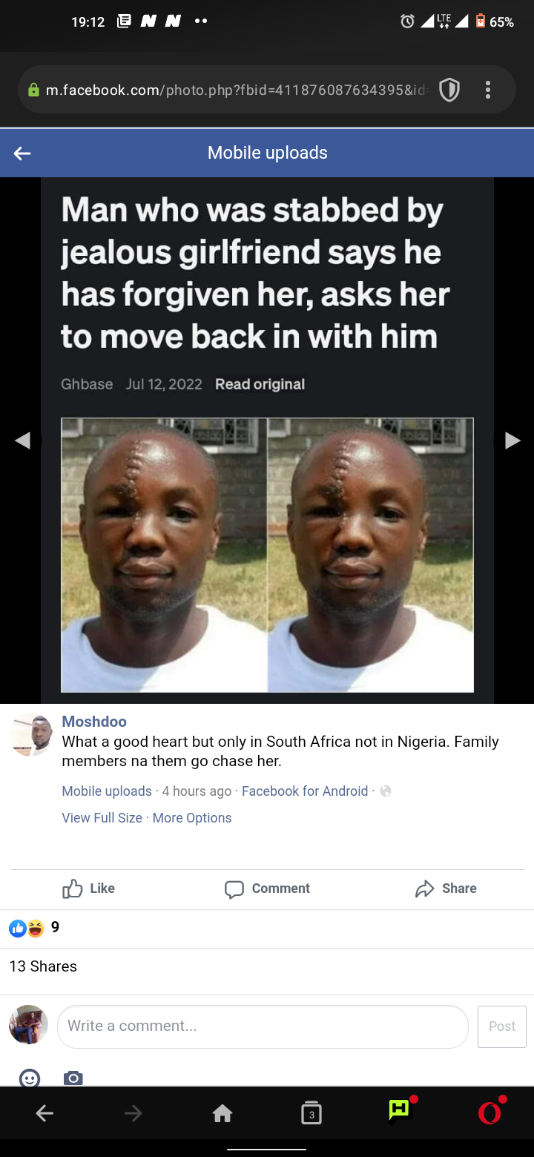Open the browser tabs switcher
Viewport: 534px width, 1157px height.
pyautogui.click(x=311, y=1112)
